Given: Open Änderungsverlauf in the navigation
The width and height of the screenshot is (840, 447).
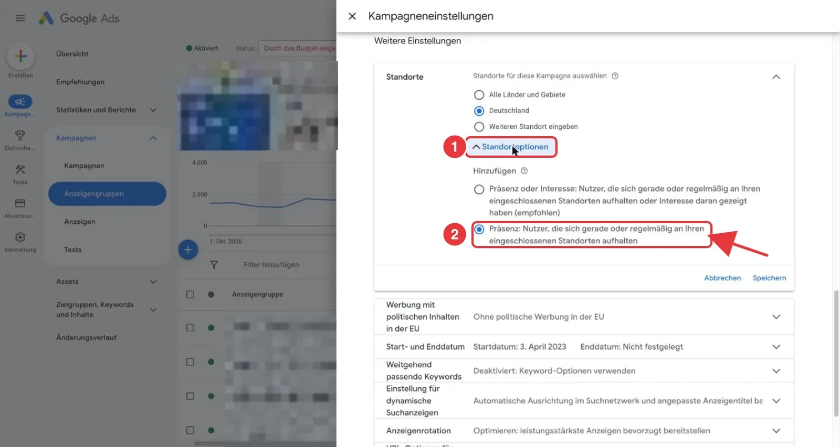Looking at the screenshot, I should [87, 338].
